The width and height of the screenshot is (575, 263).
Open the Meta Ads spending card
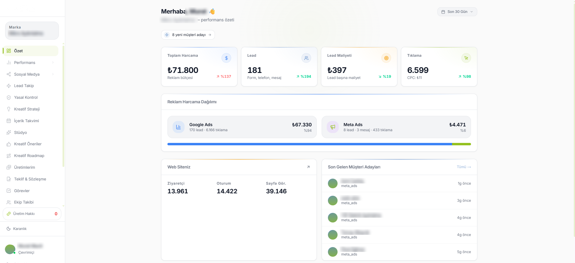[396, 127]
